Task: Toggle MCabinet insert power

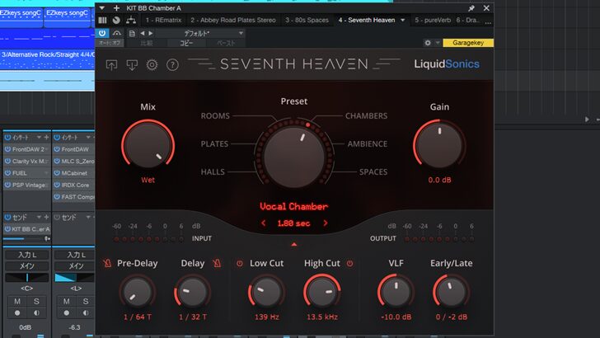Action: click(x=57, y=173)
